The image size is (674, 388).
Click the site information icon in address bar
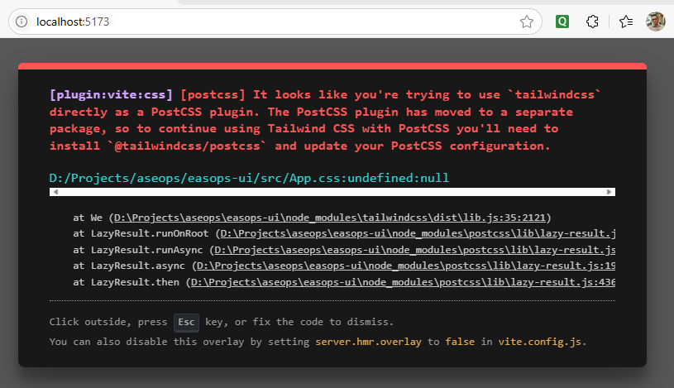22,22
